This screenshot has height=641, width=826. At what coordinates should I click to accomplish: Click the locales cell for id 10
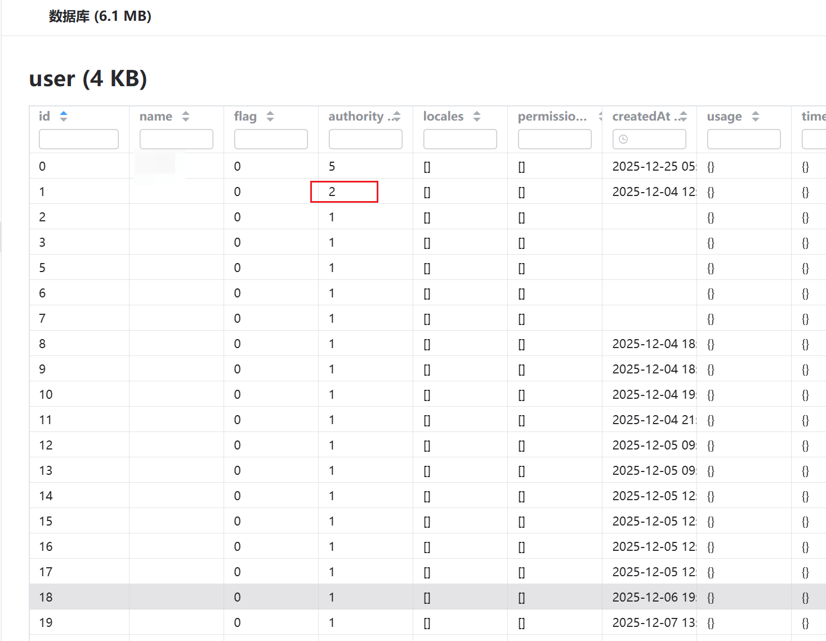[x=427, y=395]
